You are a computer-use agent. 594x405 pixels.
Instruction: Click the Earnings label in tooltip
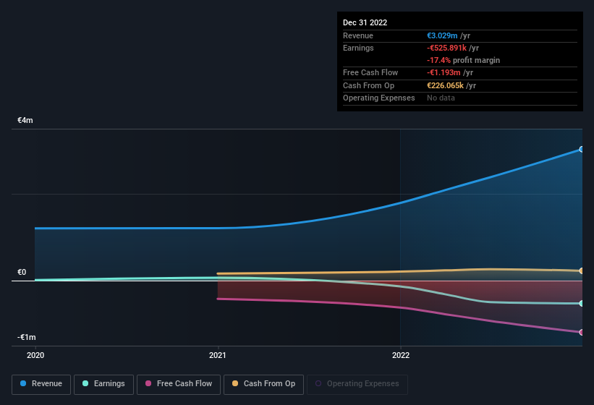click(358, 48)
